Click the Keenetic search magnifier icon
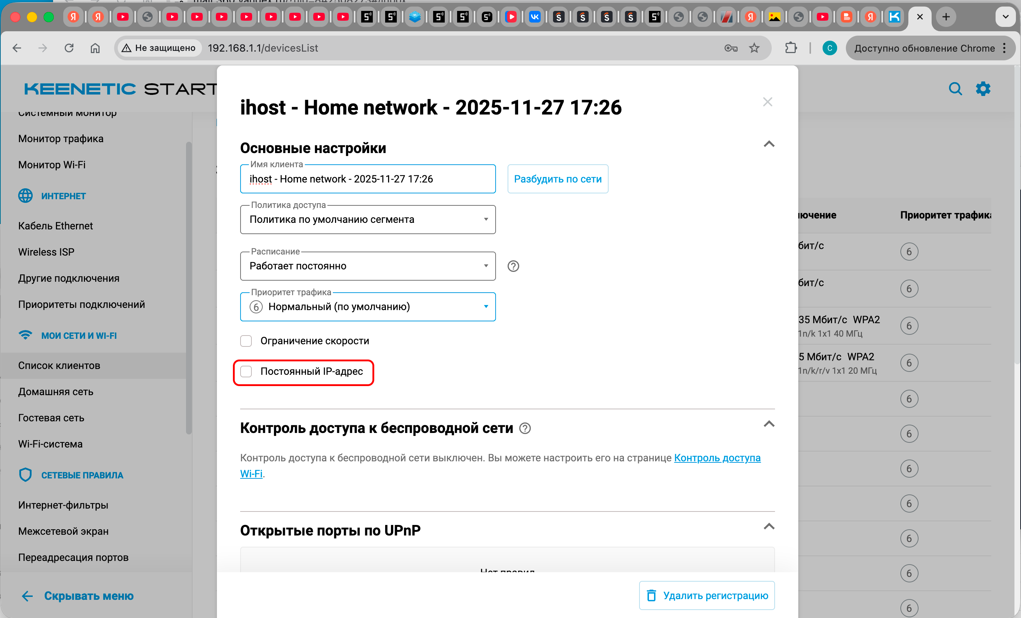The image size is (1021, 618). point(955,89)
